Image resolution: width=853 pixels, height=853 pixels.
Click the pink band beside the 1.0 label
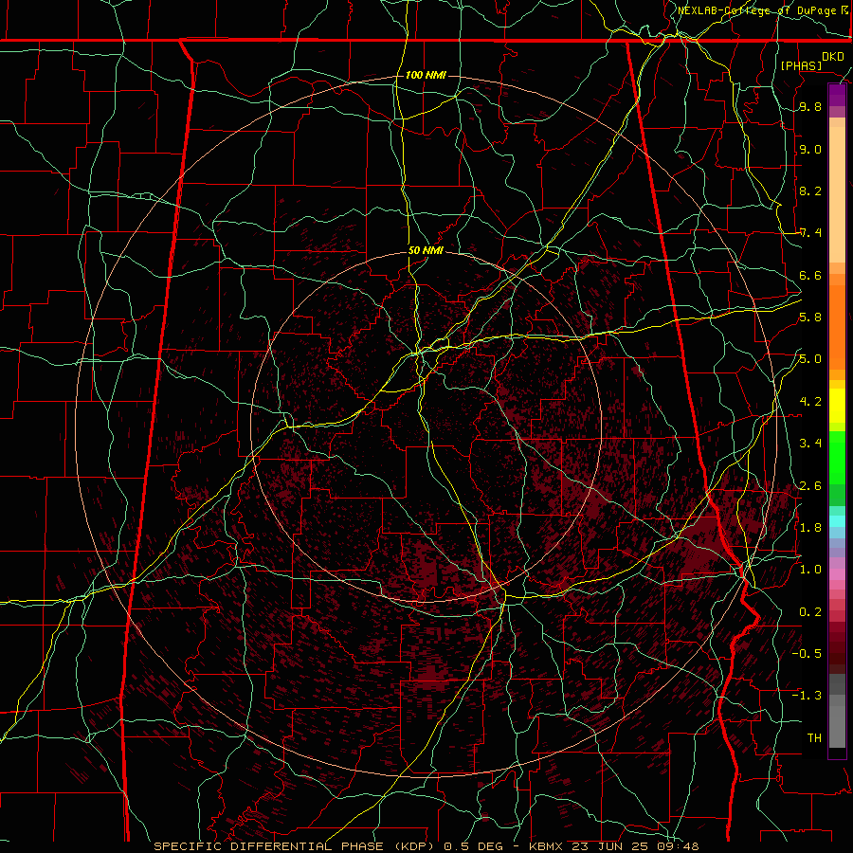pos(837,574)
